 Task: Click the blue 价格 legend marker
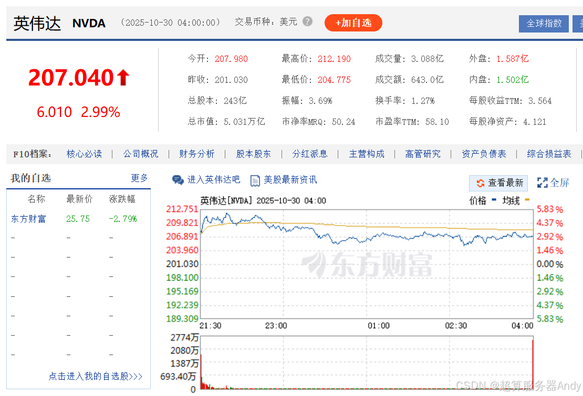(494, 200)
